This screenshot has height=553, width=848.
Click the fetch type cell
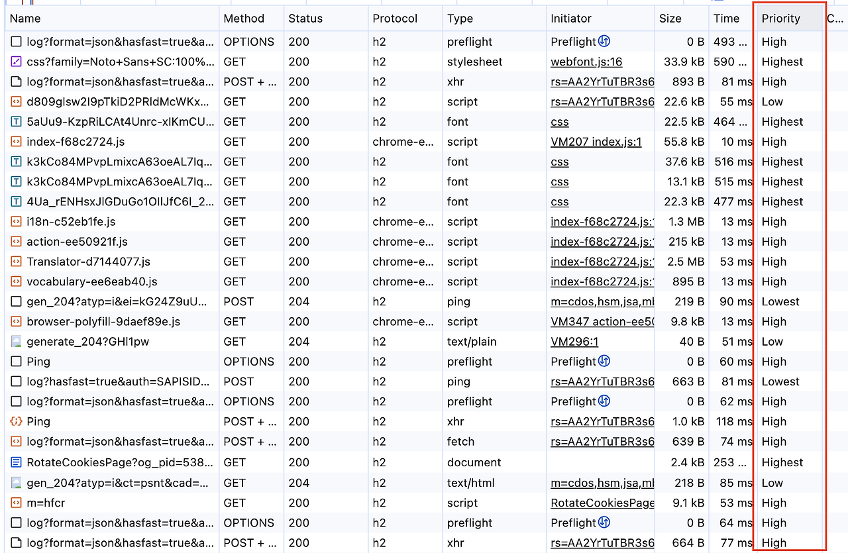pyautogui.click(x=460, y=442)
